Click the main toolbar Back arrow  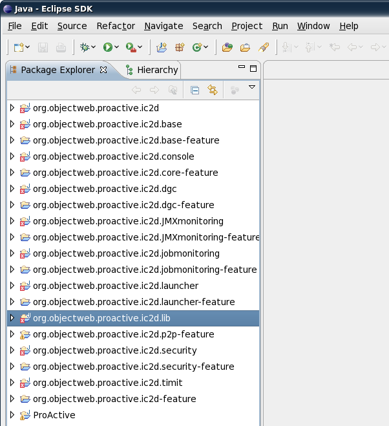(352, 48)
